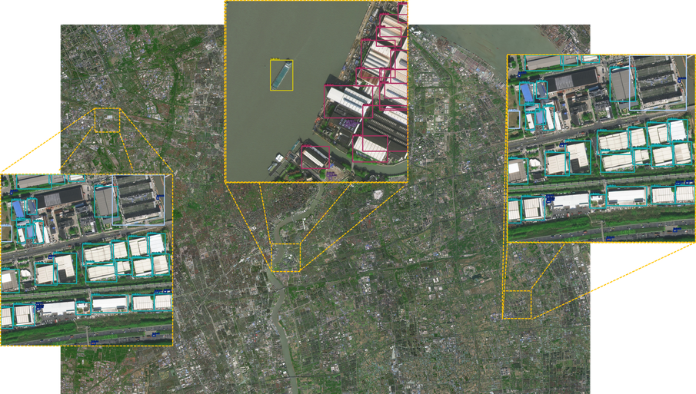
Task: Click the white docked boat in the harbor inset
Action: (x=279, y=157)
